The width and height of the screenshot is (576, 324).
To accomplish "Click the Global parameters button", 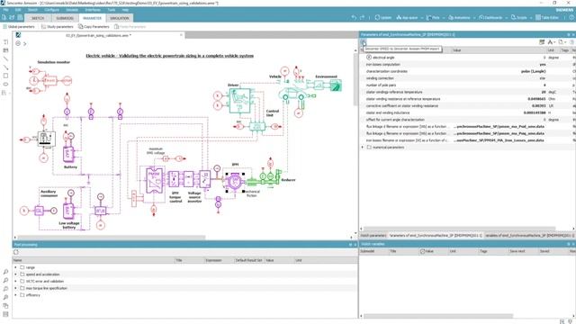I will (18, 27).
